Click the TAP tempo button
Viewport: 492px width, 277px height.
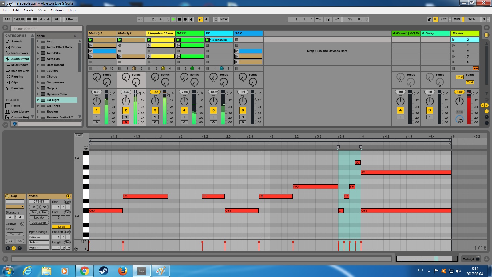(x=8, y=19)
